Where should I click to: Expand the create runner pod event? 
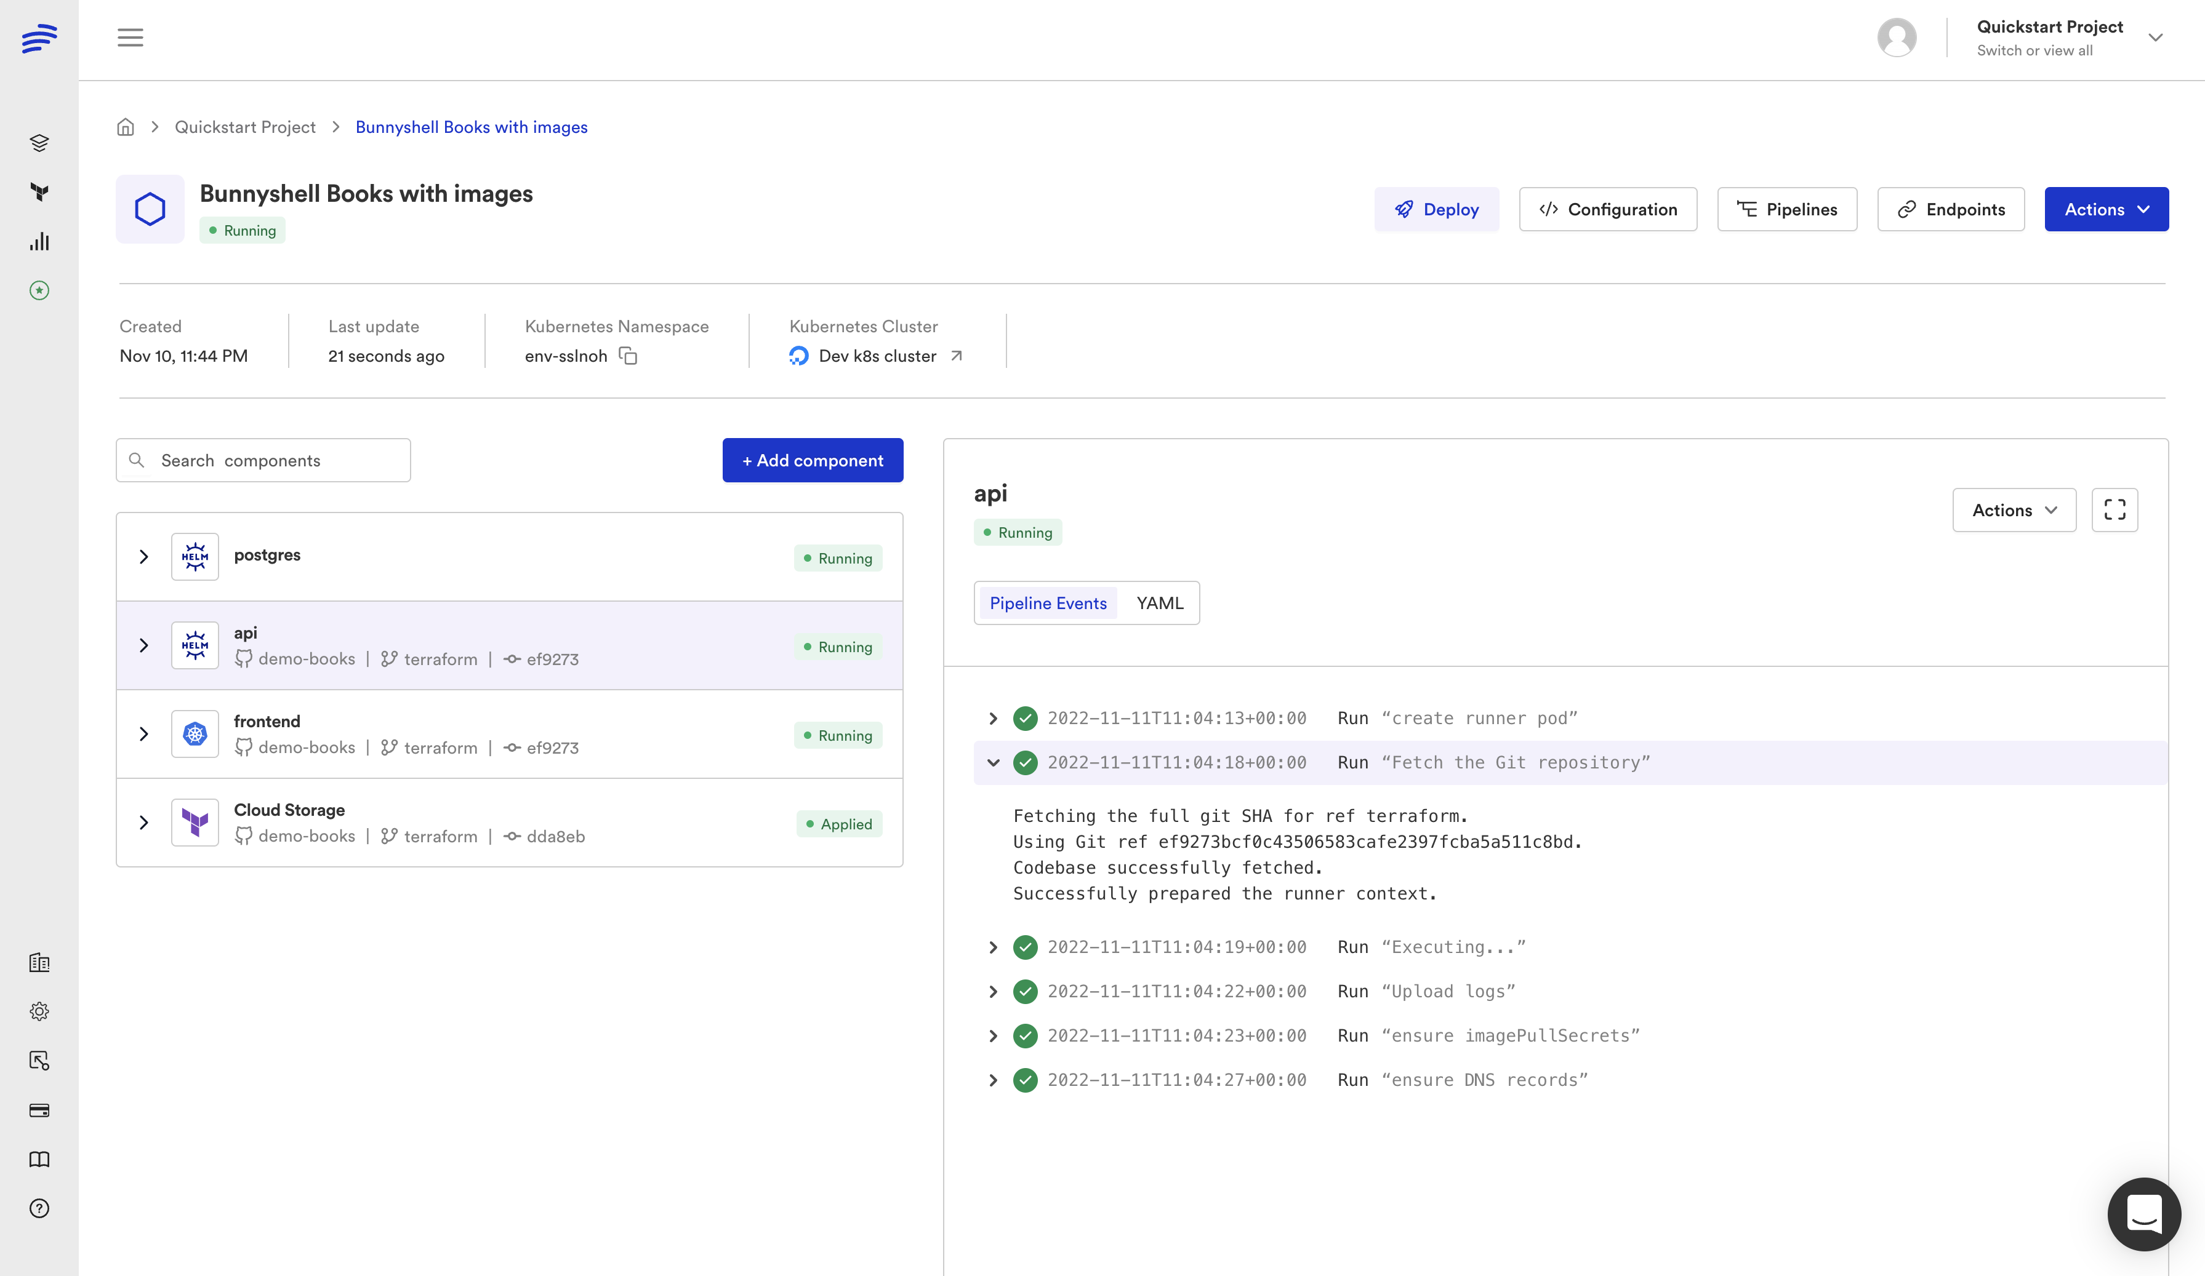[x=993, y=718]
